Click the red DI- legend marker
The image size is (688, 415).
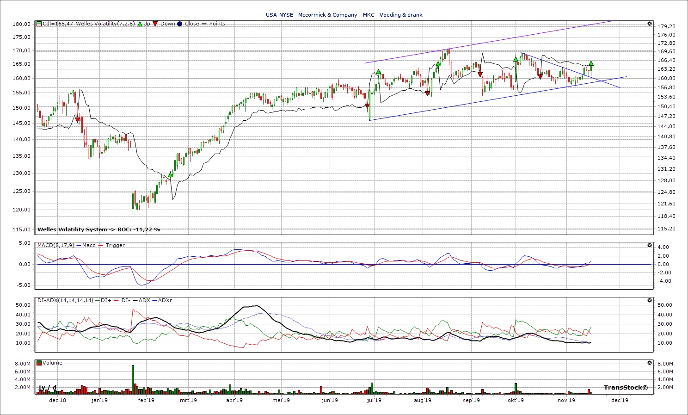point(117,300)
